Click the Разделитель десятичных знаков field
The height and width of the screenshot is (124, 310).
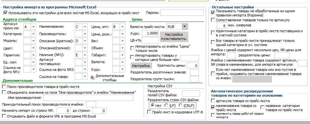pyautogui.click(x=194, y=72)
